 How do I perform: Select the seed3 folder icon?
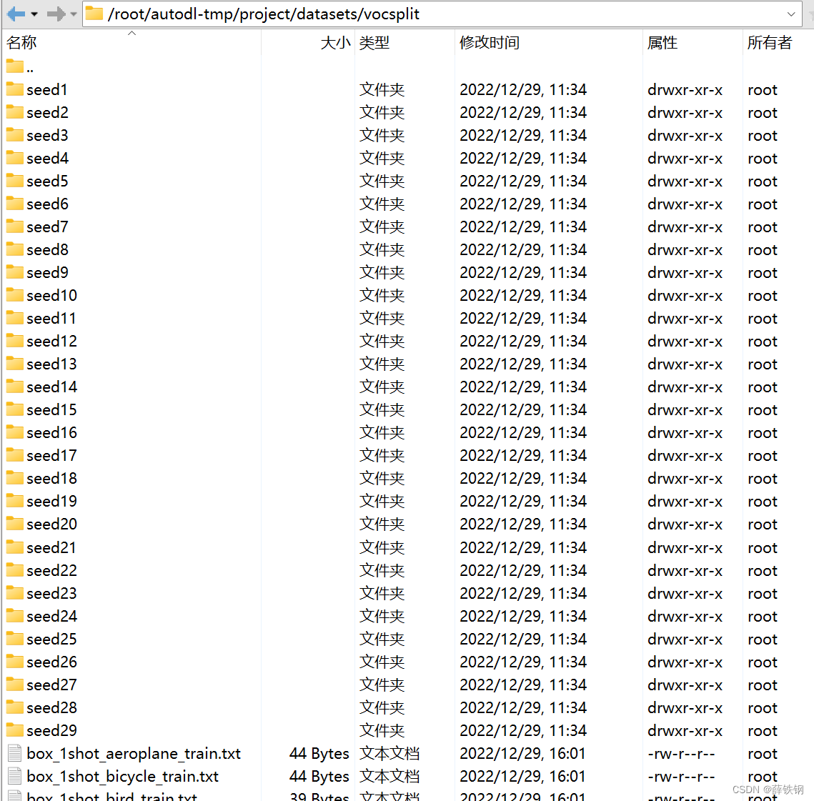[x=15, y=135]
